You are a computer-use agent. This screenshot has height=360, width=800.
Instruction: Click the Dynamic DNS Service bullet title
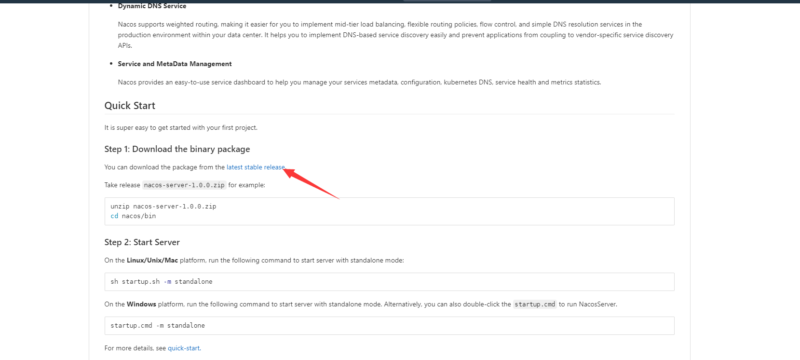point(152,6)
